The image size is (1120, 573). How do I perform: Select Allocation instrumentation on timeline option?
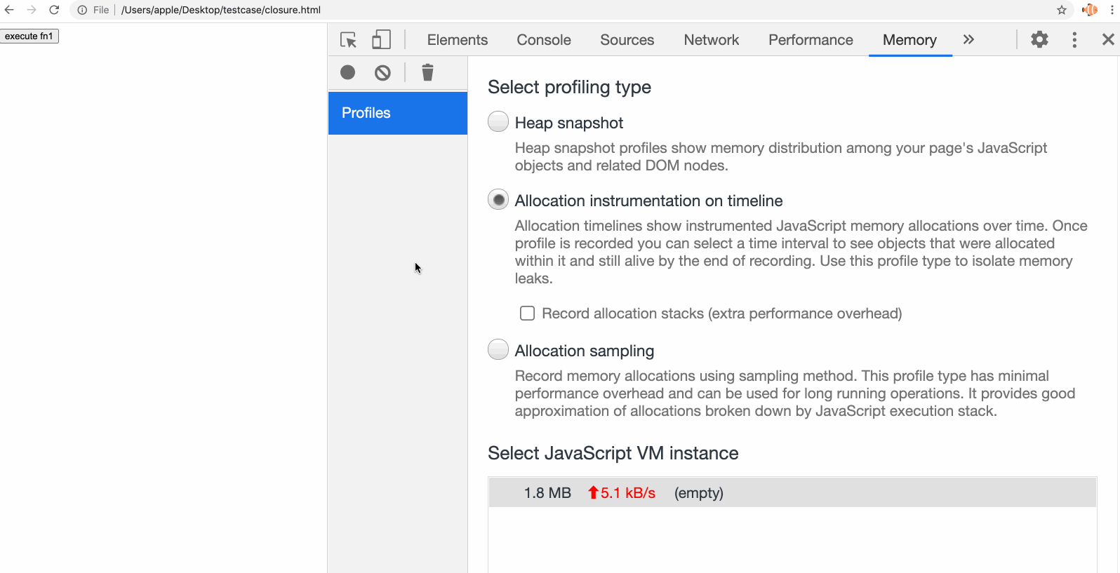[x=498, y=200]
